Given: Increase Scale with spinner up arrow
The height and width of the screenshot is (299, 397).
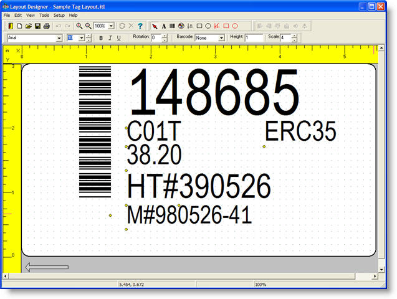Looking at the screenshot, I should [294, 36].
